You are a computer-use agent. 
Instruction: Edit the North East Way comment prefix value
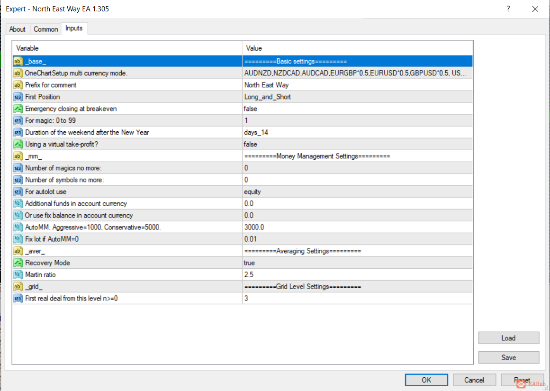(358, 85)
